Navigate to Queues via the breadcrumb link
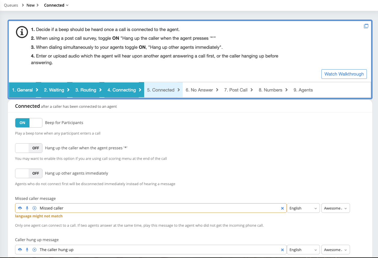Screen dimensions: 378x258 (11, 5)
